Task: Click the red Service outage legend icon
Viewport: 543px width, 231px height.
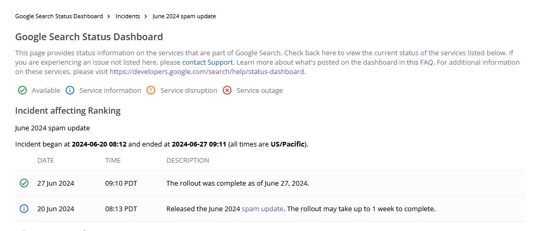Action: pos(227,90)
